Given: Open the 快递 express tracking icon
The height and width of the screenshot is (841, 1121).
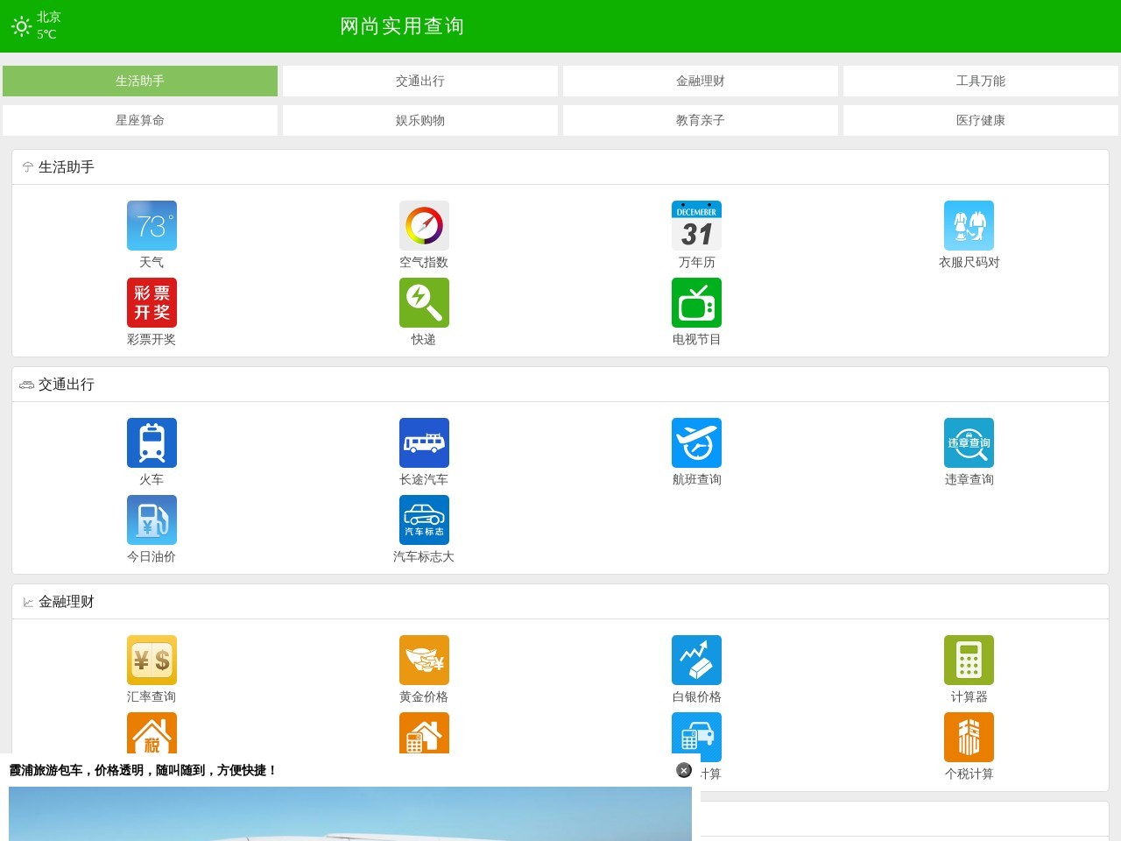Looking at the screenshot, I should pos(424,303).
